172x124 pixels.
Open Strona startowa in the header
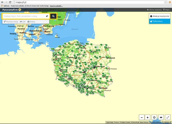(154, 10)
